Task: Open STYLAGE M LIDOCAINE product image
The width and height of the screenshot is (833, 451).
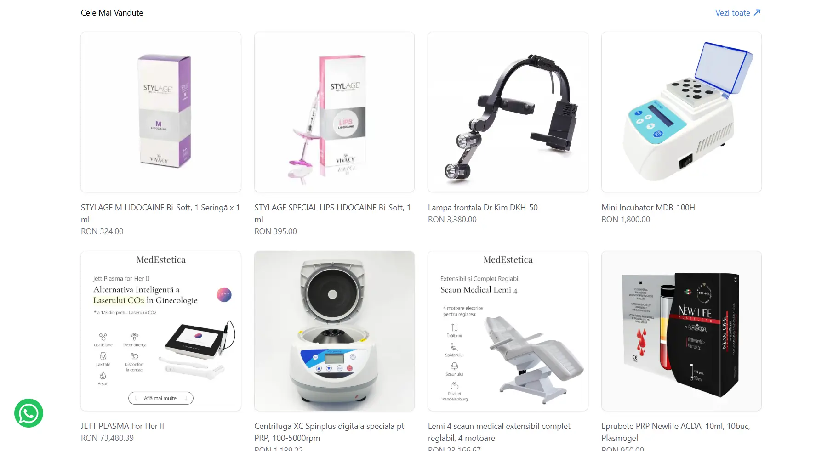Action: [x=161, y=112]
